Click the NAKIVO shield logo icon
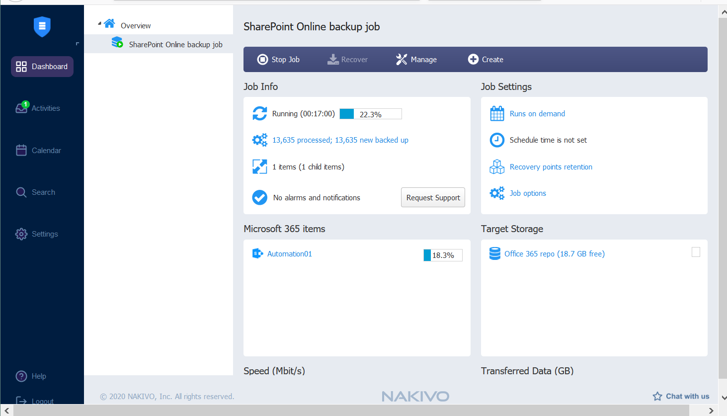Screen dimensions: 727x416 42,26
